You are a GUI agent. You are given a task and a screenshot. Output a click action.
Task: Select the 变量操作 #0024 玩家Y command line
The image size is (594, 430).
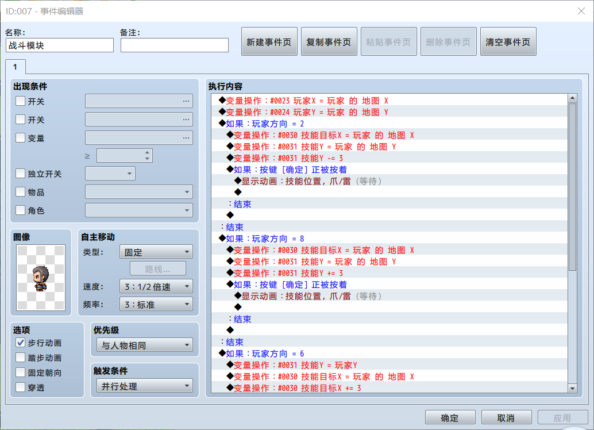[389, 112]
